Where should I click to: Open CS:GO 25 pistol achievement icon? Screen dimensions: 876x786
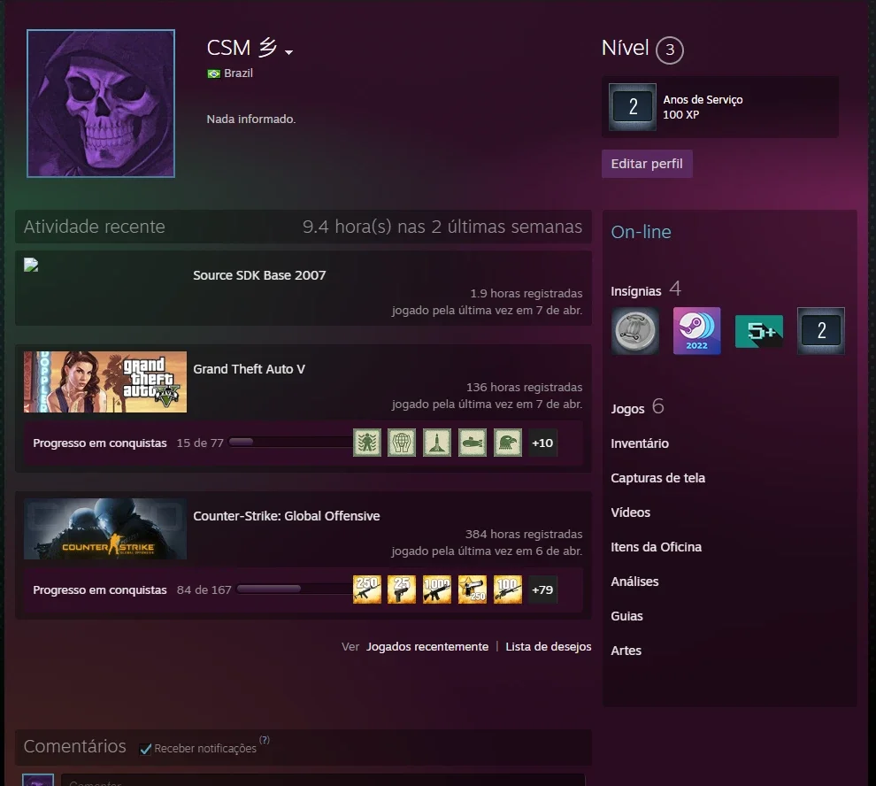402,589
